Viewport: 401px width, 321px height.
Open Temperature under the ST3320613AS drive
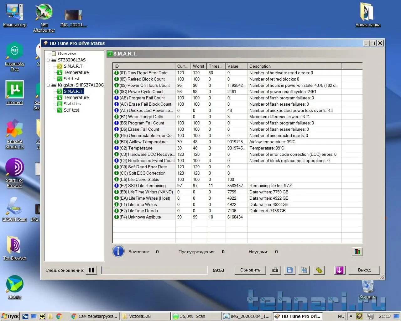pyautogui.click(x=76, y=72)
